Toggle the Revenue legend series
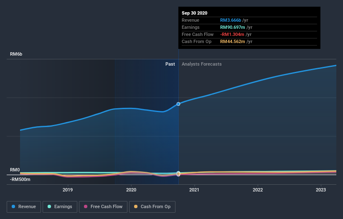This screenshot has height=219, width=343. (24, 207)
